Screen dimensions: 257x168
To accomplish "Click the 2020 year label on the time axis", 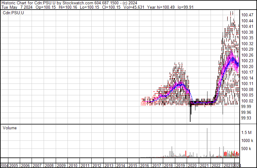I will coord(192,166).
